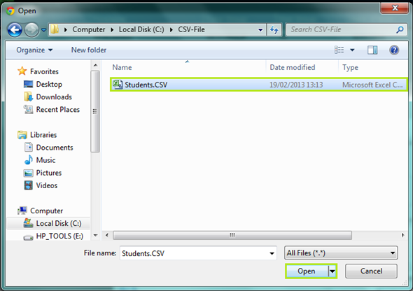Click the Forward navigation arrow
This screenshot has width=413, height=291.
(x=31, y=30)
